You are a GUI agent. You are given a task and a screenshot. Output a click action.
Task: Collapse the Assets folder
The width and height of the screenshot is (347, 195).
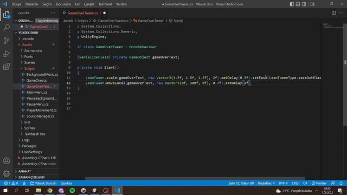click(36, 44)
